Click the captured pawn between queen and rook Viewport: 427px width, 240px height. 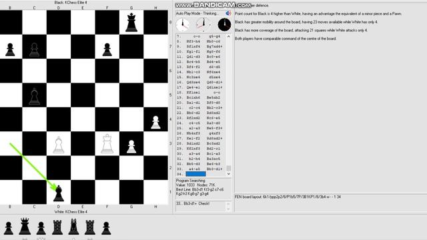tap(41, 228)
